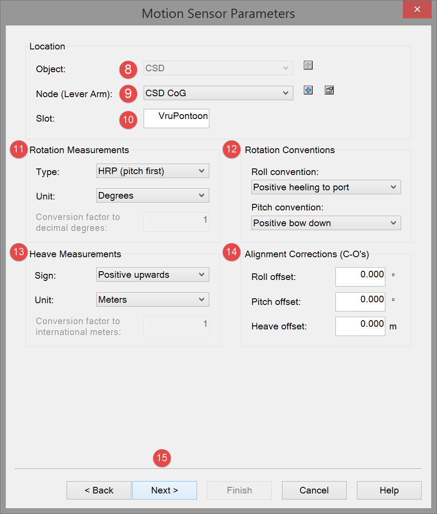The image size is (437, 514).
Task: Open the Node (Lever Arm) dropdown
Action: point(218,93)
